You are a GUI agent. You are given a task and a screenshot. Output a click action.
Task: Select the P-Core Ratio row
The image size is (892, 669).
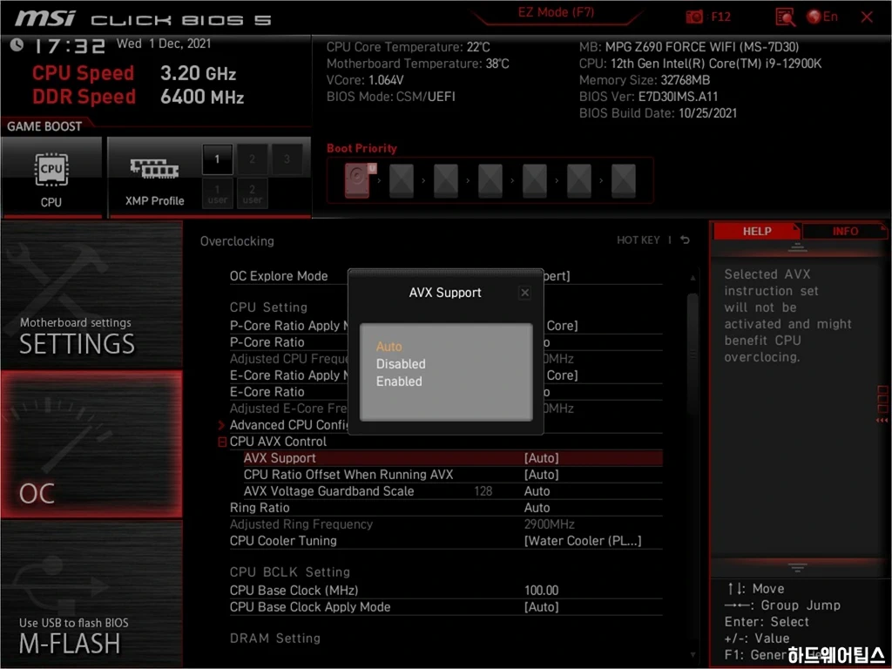446,341
